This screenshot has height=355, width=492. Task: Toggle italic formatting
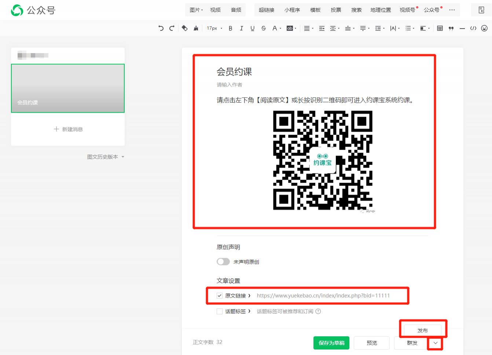(x=241, y=28)
